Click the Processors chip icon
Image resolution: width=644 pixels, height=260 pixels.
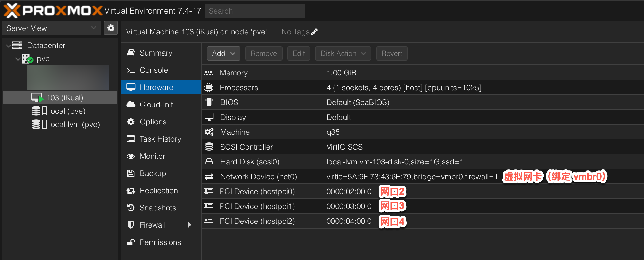(208, 88)
